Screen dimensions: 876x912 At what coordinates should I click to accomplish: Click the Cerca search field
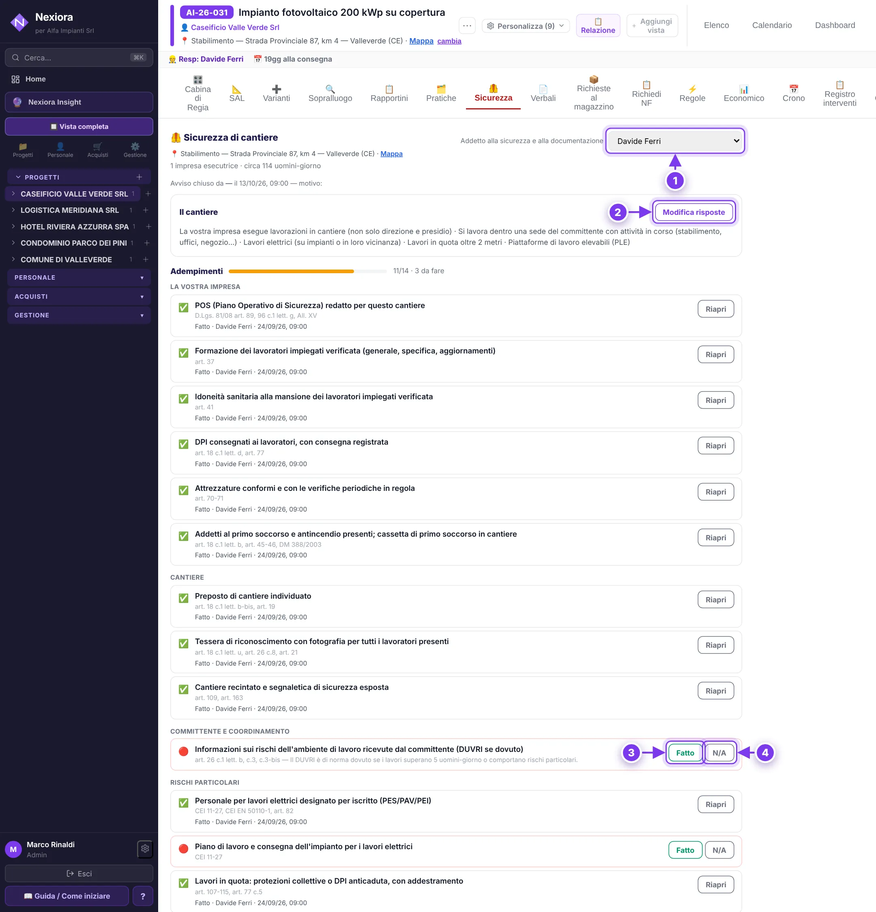(79, 58)
